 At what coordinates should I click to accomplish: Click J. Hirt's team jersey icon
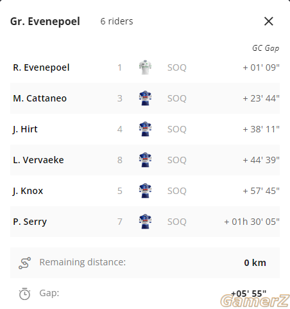tap(145, 129)
